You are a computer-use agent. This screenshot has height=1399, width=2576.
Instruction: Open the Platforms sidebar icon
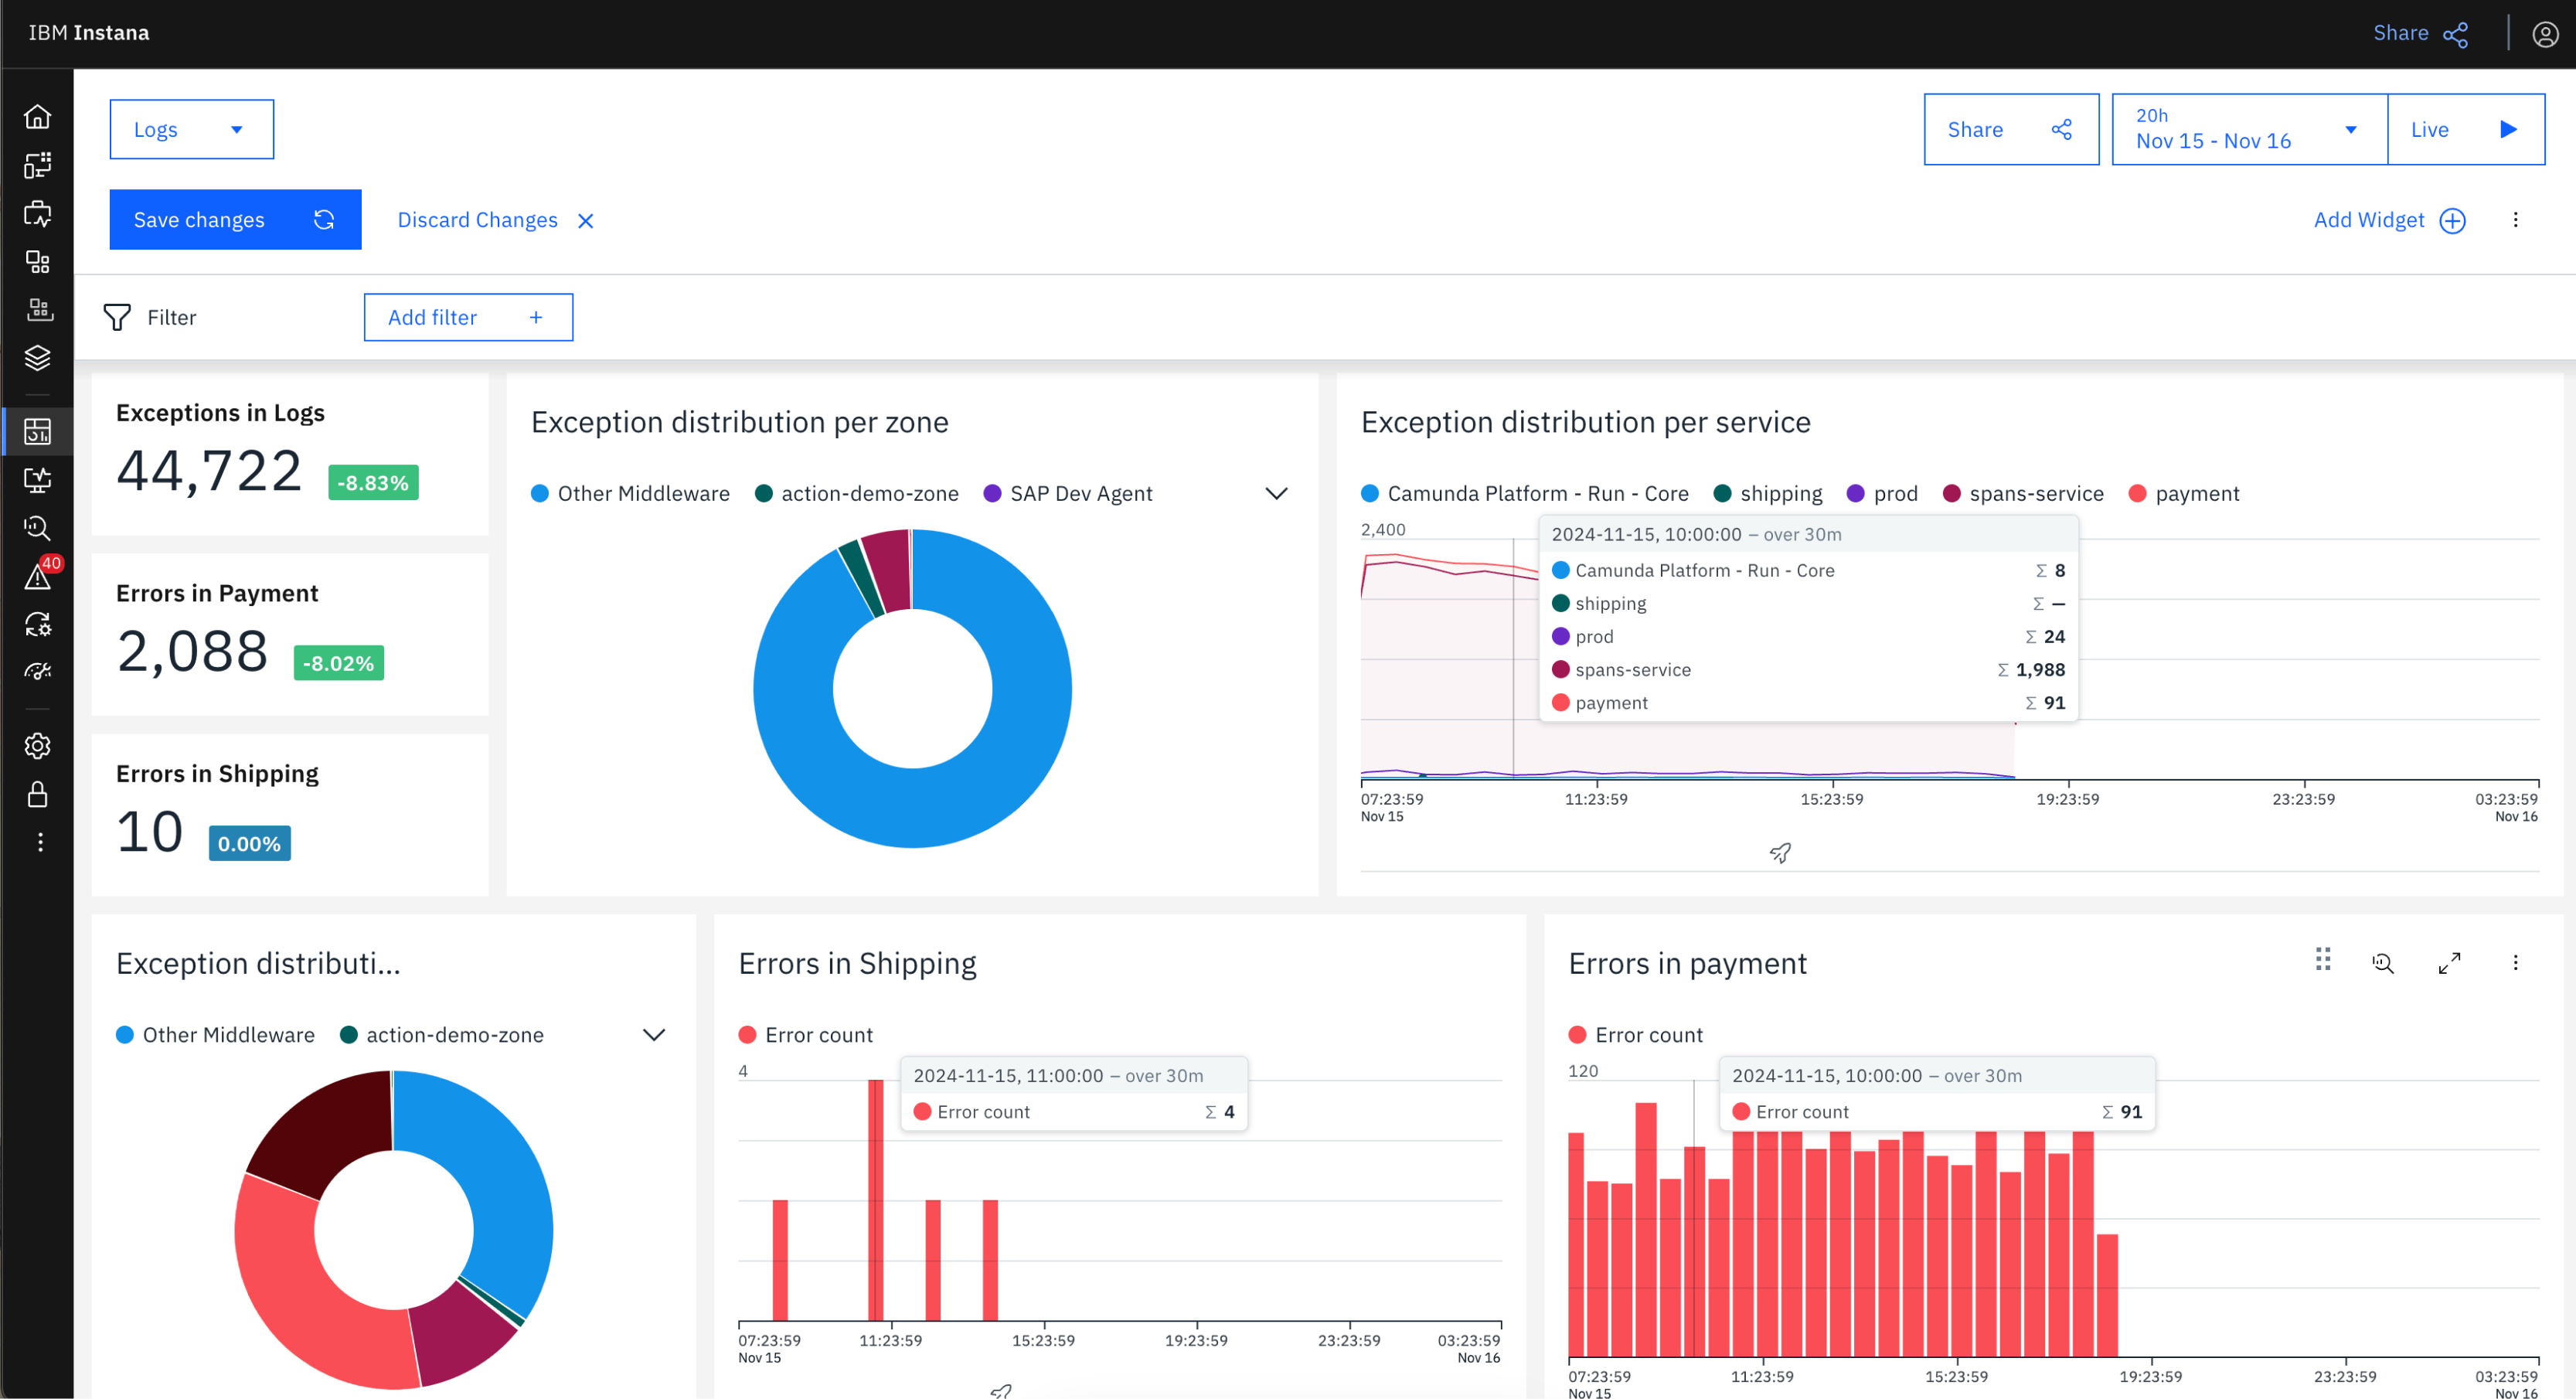click(37, 262)
